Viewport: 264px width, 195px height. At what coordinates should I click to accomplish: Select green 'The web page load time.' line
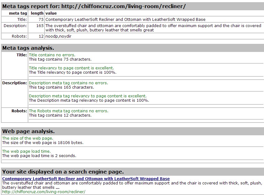pyautogui.click(x=26, y=151)
